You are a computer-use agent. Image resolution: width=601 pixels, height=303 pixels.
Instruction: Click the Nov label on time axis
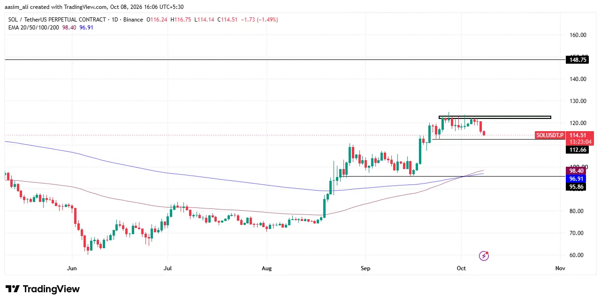pyautogui.click(x=560, y=268)
